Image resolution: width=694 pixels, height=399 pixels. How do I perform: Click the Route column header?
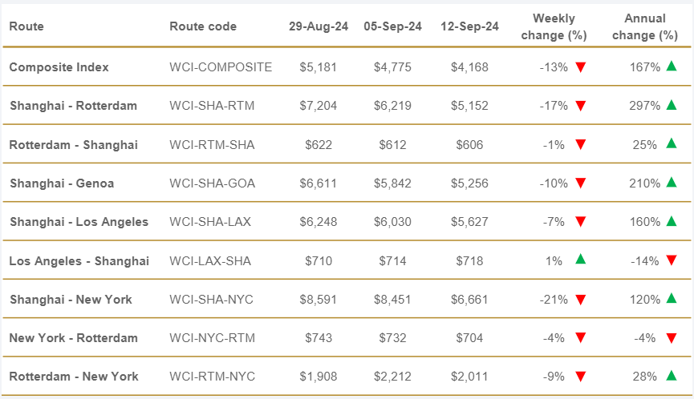26,26
